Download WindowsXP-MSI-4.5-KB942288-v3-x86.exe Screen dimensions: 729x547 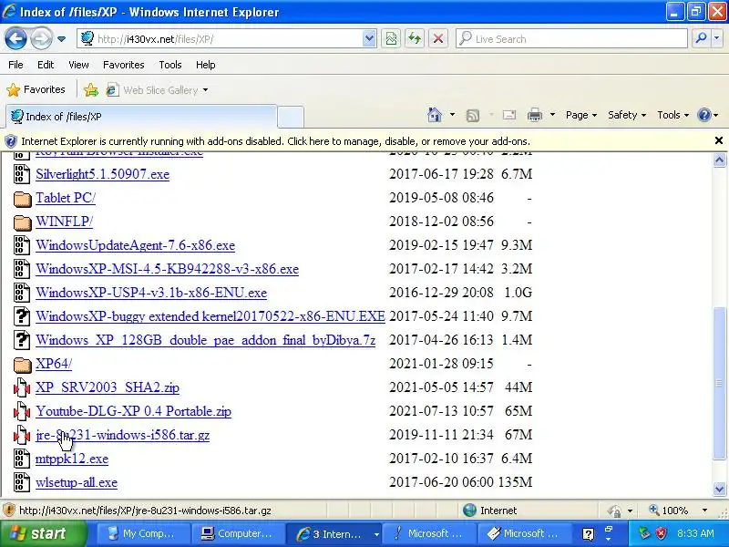[x=167, y=269]
